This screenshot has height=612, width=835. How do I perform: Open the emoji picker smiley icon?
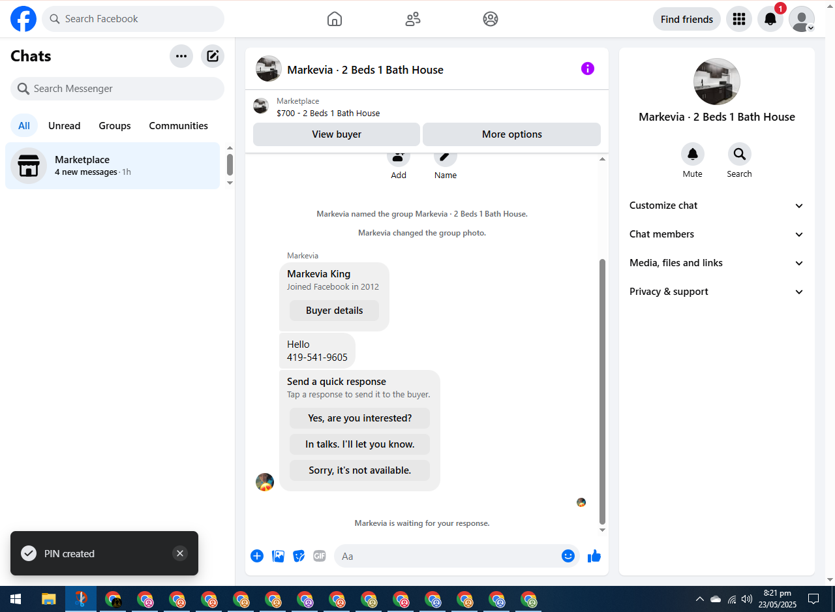coord(568,556)
